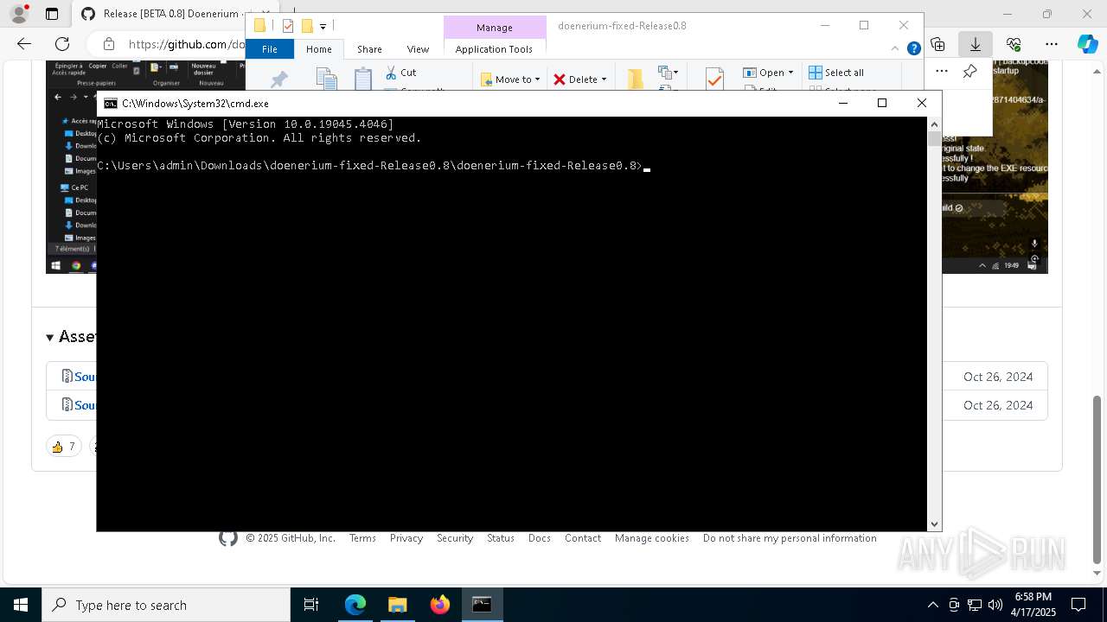Open Explorer Help question mark

click(913, 49)
